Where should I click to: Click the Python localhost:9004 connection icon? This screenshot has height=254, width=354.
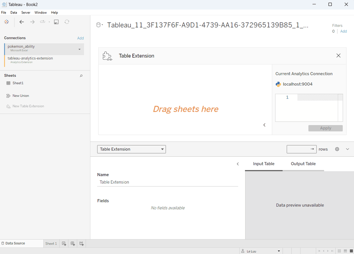[x=278, y=84]
